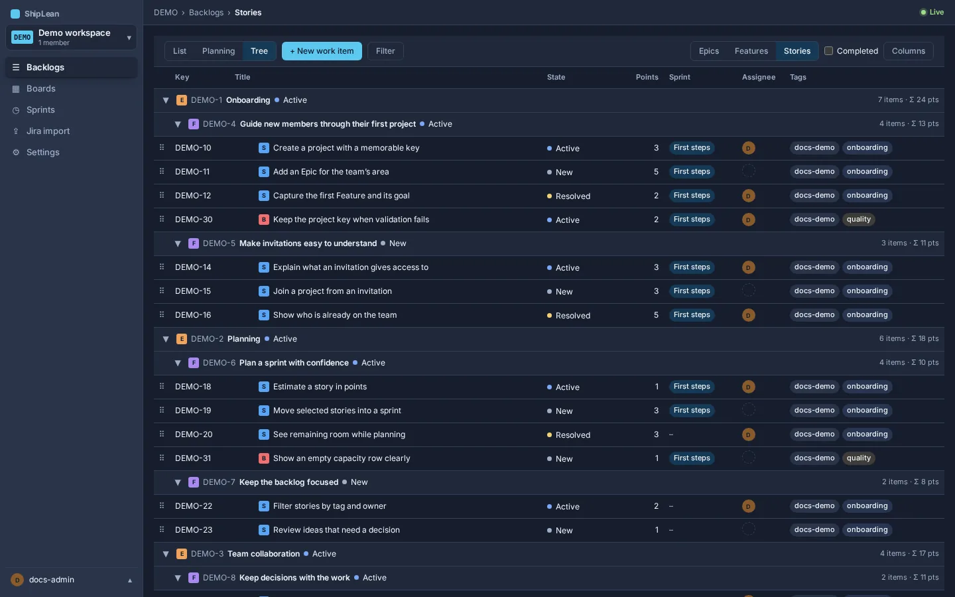The image size is (955, 597).
Task: Click the Bug icon for DEMO-31
Action: tap(264, 458)
